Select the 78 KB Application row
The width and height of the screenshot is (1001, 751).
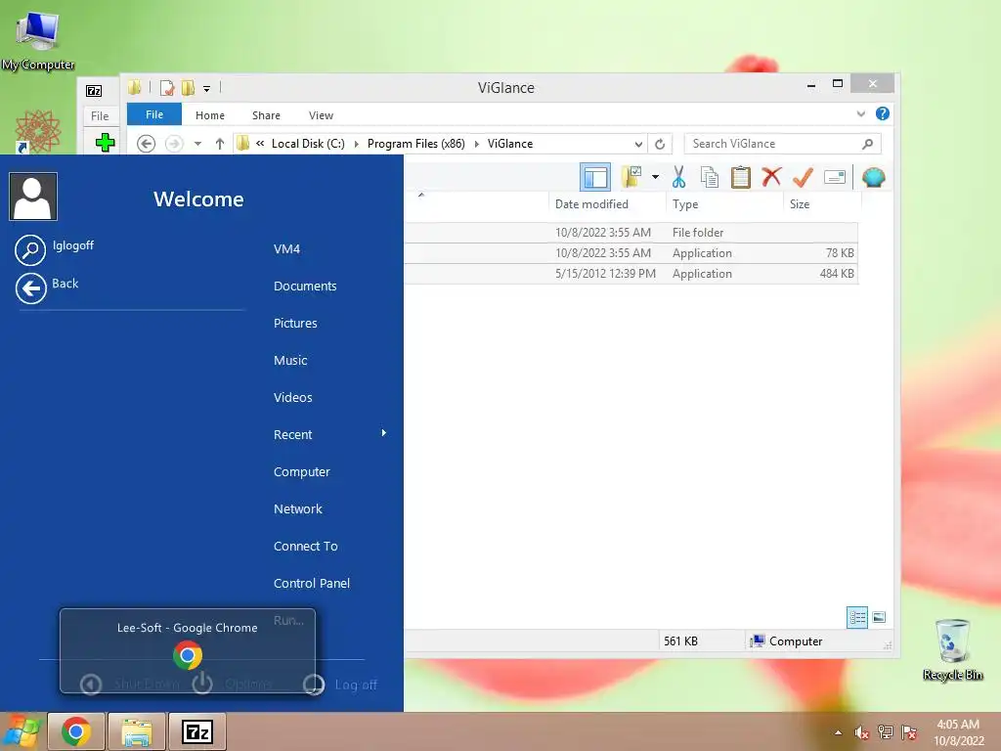click(x=631, y=253)
